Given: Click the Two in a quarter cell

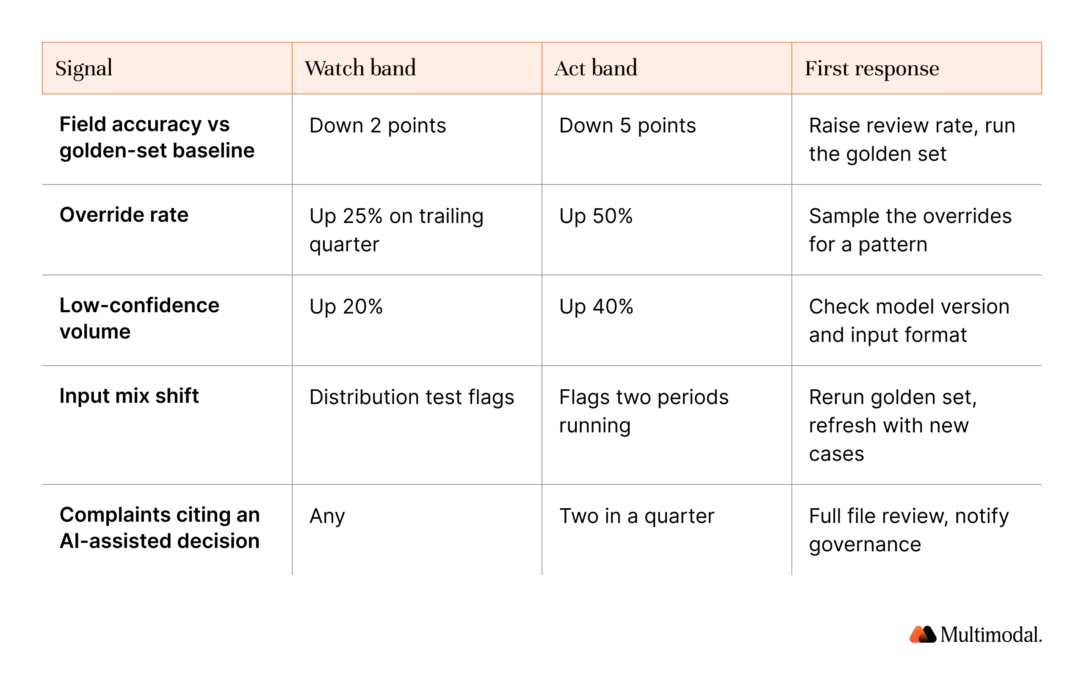Looking at the screenshot, I should tap(636, 516).
